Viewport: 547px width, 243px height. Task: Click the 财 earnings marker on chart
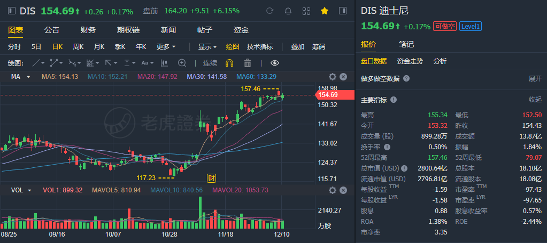pyautogui.click(x=211, y=179)
